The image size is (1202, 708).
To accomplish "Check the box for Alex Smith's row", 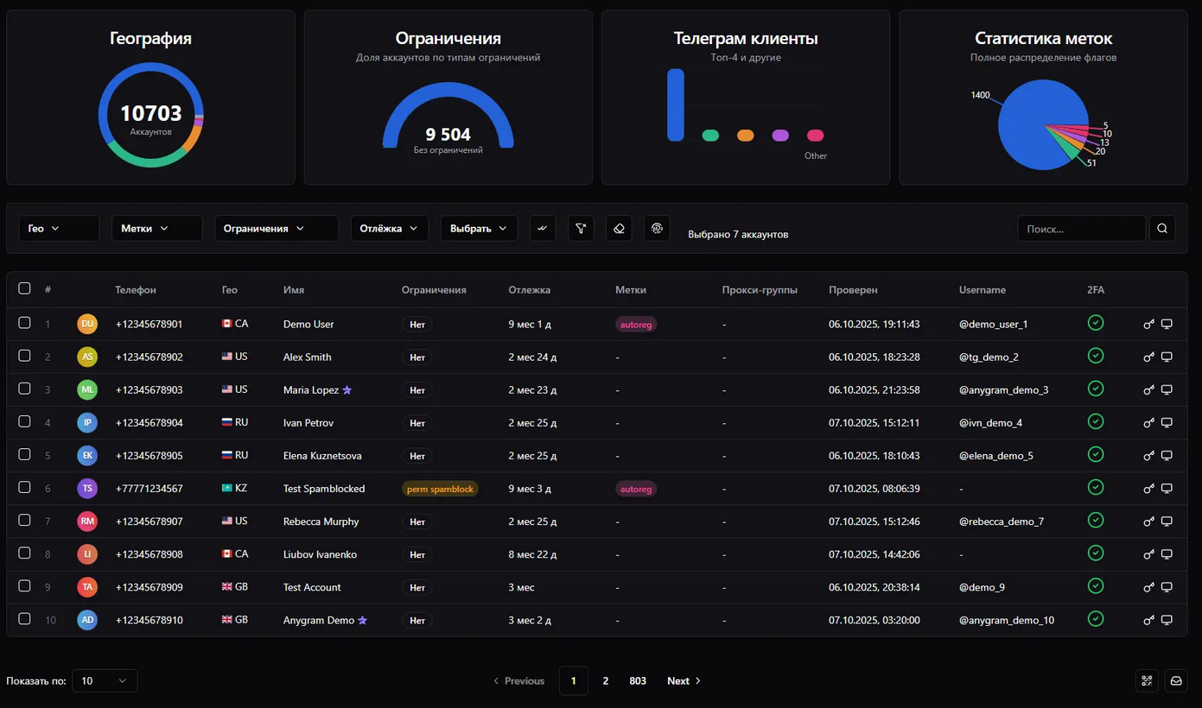I will (24, 356).
